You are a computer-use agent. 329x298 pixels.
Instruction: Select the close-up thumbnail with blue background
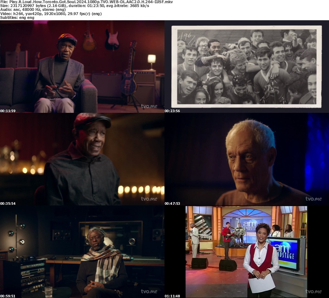click(x=247, y=159)
